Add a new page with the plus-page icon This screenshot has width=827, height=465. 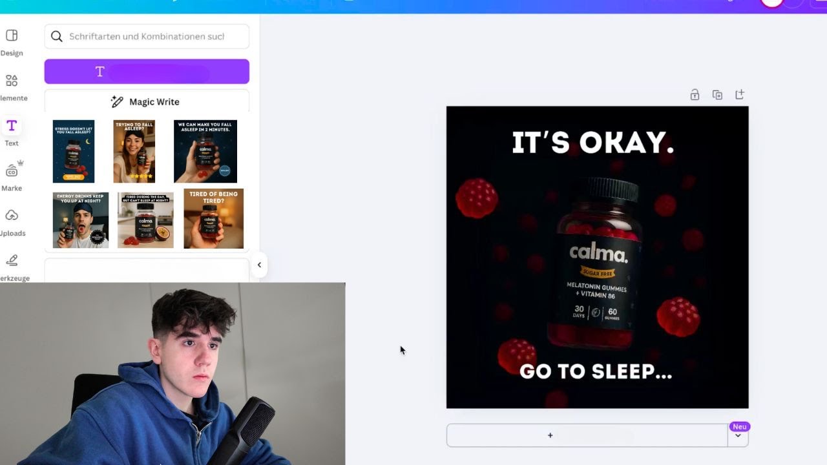(x=740, y=95)
